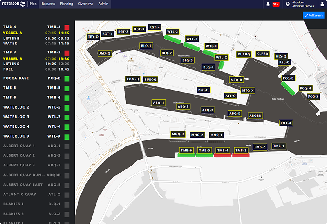Screen dimensions: 327x224
Task: Select the POCRA BASE list row
Action: [x=36, y=78]
